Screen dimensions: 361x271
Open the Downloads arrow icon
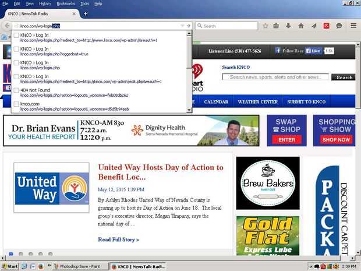(x=288, y=26)
